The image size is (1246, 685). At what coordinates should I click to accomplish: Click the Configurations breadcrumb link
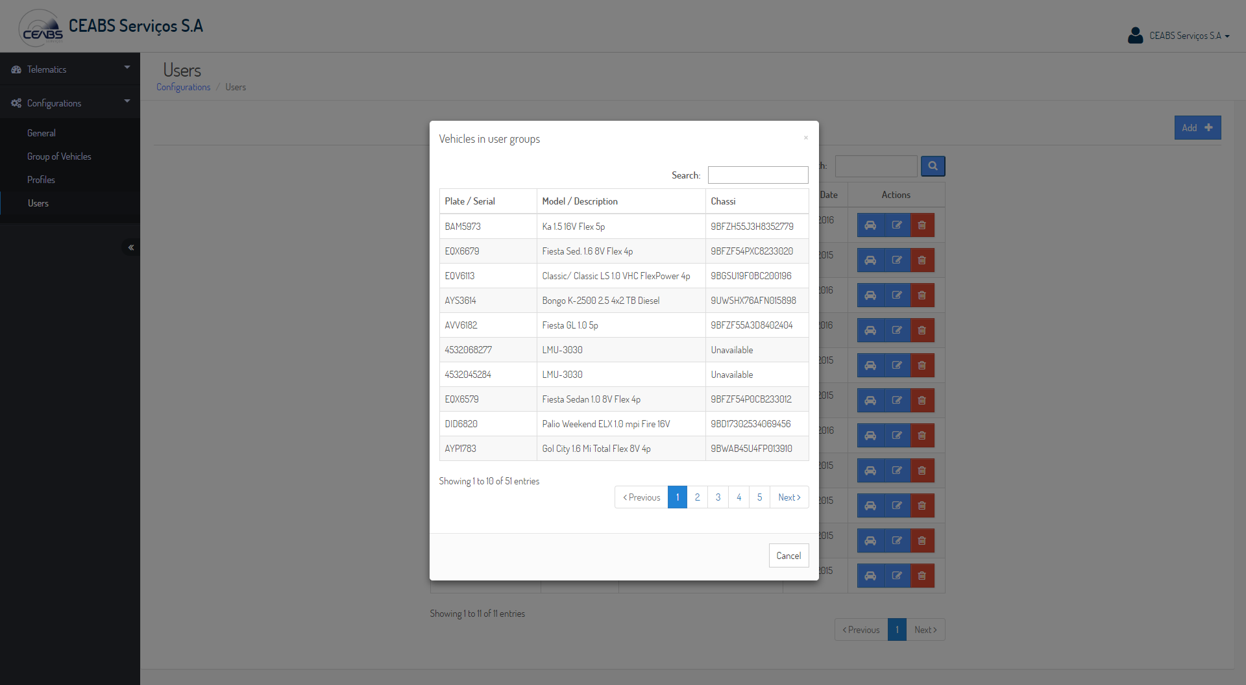[x=183, y=87]
